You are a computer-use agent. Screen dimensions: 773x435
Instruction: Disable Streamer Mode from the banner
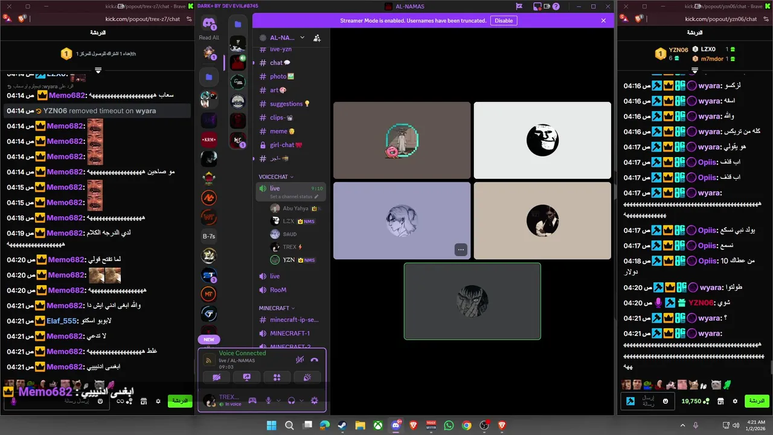[504, 21]
